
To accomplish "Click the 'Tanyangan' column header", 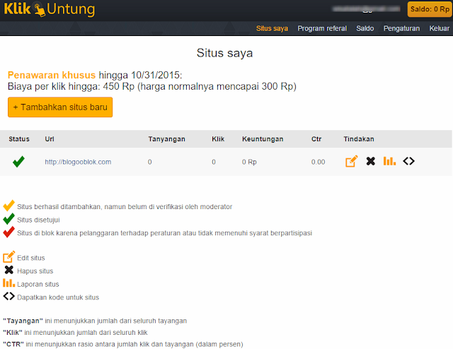I will (167, 139).
